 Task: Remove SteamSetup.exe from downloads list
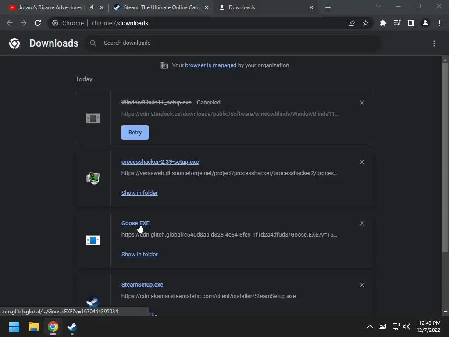click(x=362, y=284)
